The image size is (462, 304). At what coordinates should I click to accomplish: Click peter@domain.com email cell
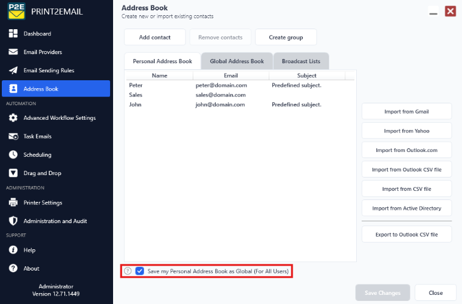click(x=221, y=85)
